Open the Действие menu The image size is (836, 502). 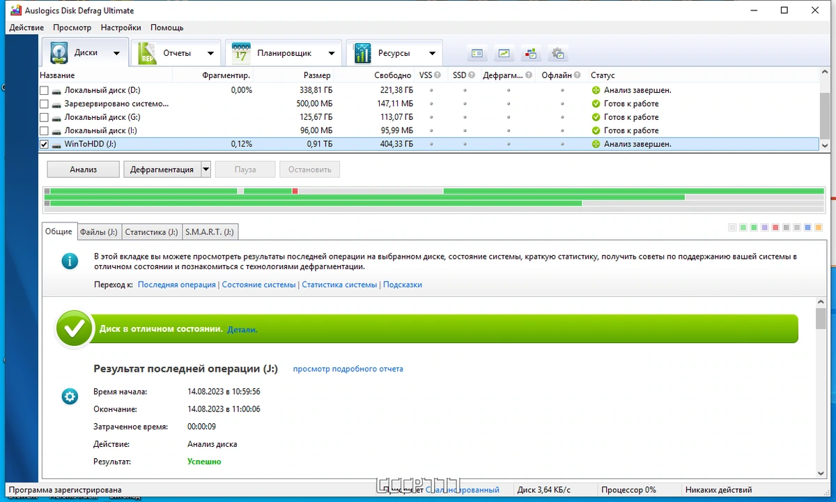point(27,28)
